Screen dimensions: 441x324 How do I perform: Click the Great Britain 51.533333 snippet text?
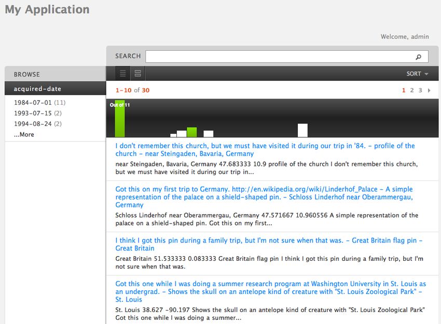(x=269, y=262)
